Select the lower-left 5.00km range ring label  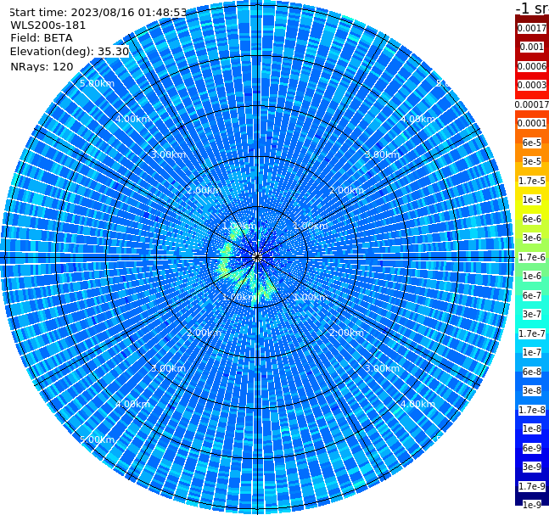97,439
